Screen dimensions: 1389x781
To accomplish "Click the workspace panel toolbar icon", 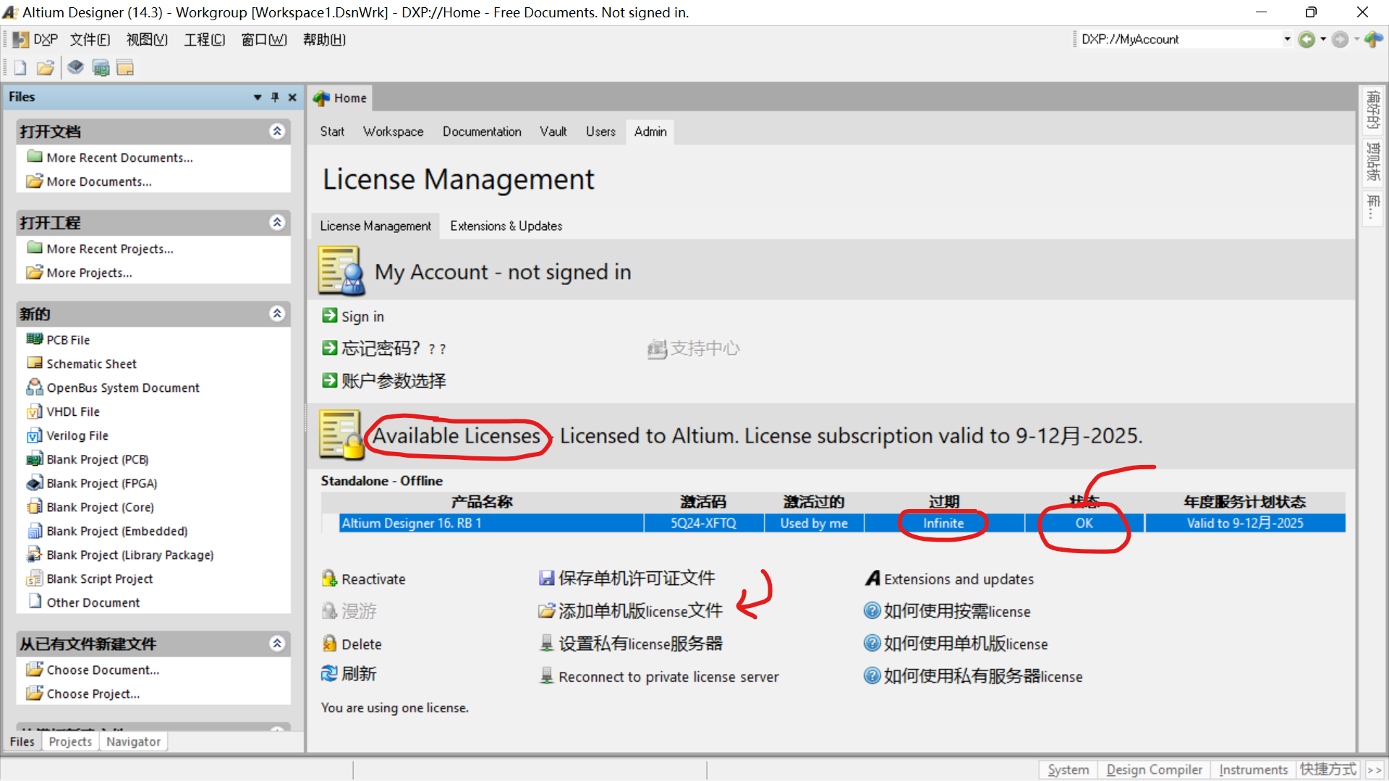I will point(125,68).
